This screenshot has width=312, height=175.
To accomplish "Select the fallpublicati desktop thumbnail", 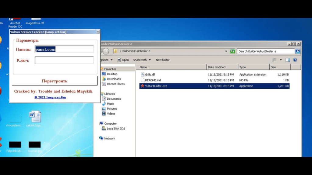I will click(15, 147).
